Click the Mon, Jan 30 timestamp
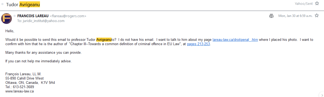The width and height of the screenshot is (324, 97). [x=295, y=16]
